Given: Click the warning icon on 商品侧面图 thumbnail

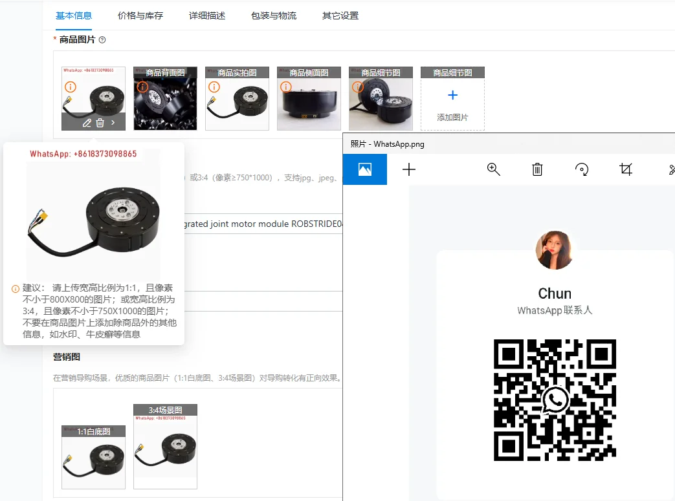Looking at the screenshot, I should click(286, 87).
